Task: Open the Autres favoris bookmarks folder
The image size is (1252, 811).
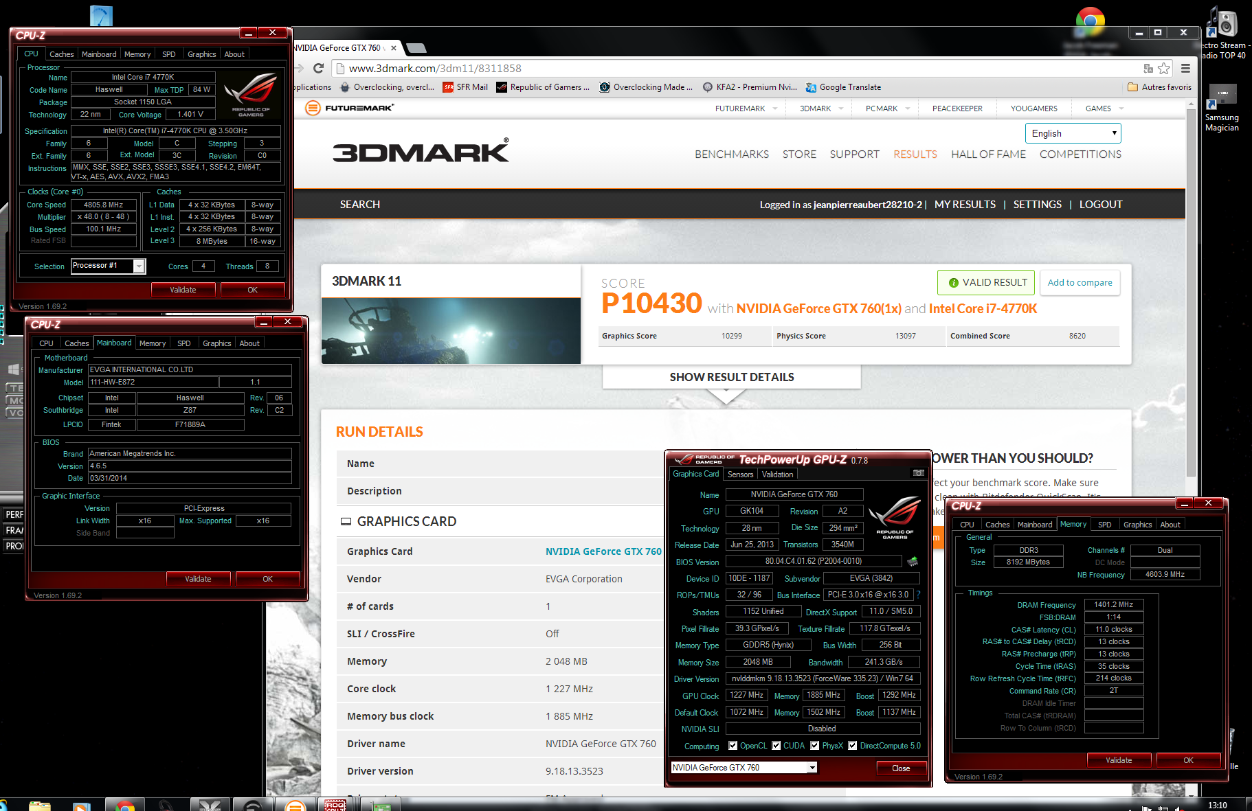Action: click(1159, 87)
